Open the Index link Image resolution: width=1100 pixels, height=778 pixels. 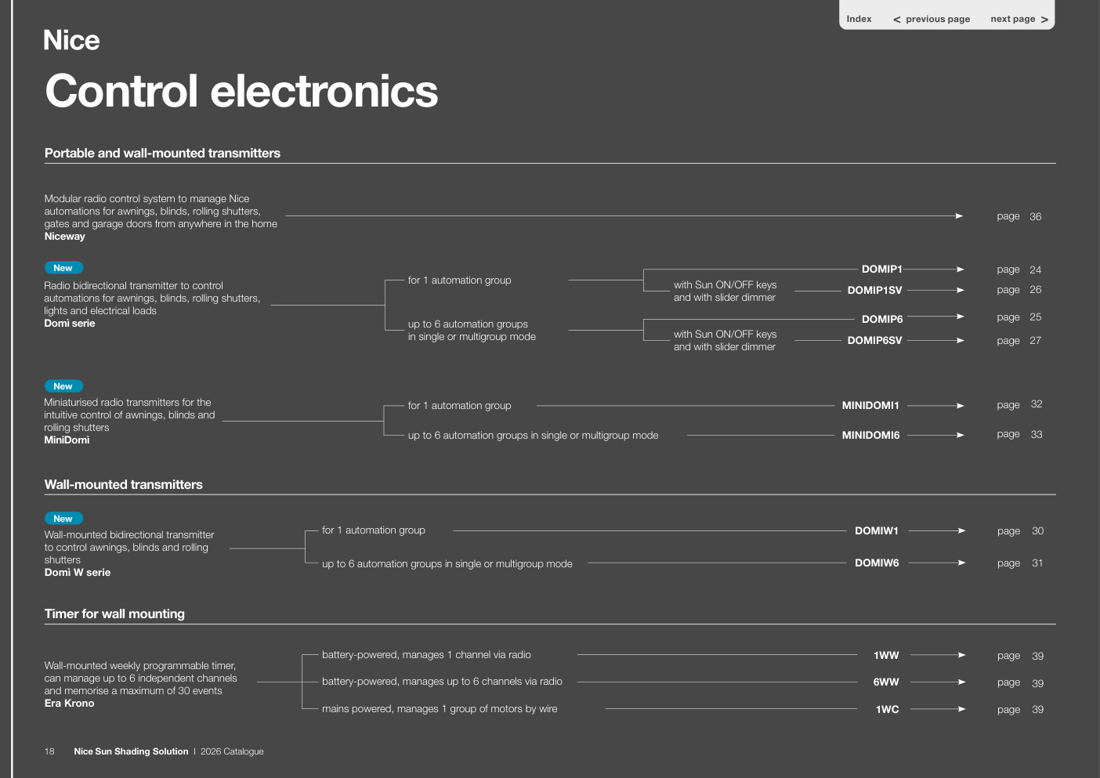(x=859, y=19)
